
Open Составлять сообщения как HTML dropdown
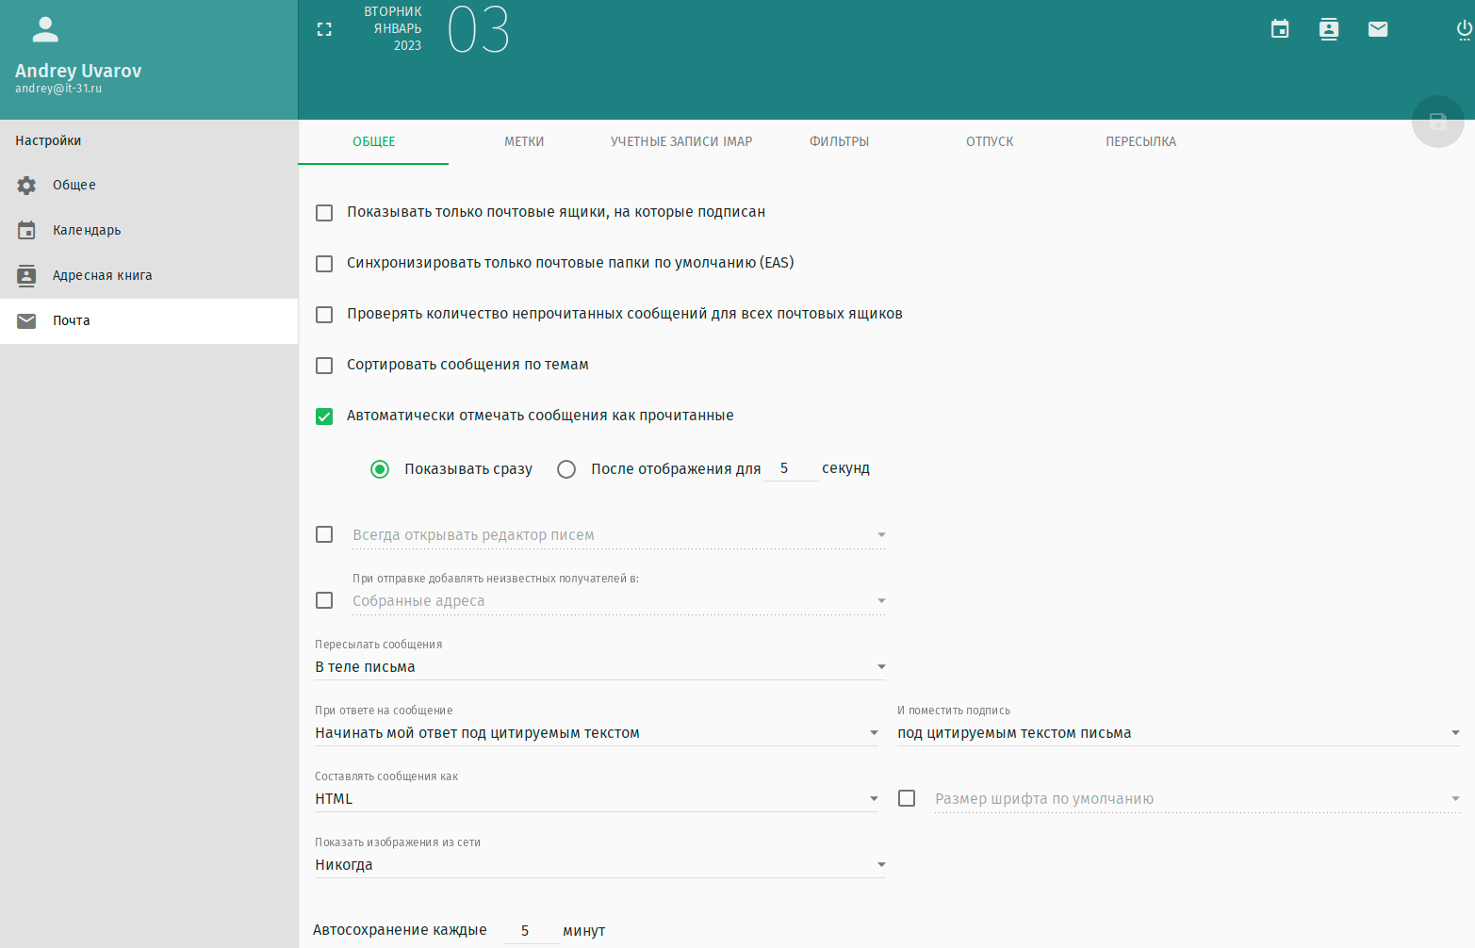[x=597, y=799]
